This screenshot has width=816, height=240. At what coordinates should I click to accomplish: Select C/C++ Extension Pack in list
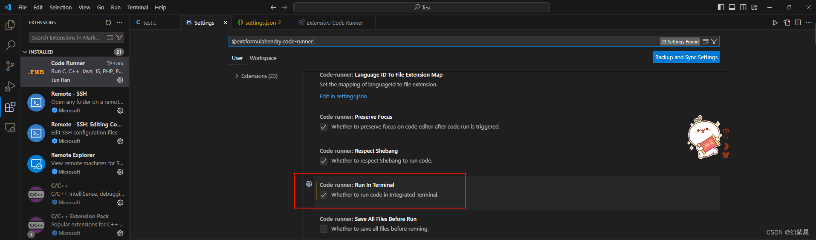click(x=75, y=225)
